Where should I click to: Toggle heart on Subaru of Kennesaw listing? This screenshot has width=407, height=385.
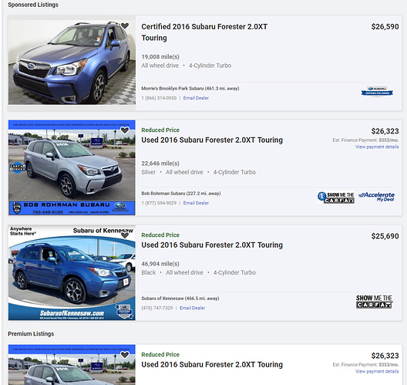tap(125, 235)
